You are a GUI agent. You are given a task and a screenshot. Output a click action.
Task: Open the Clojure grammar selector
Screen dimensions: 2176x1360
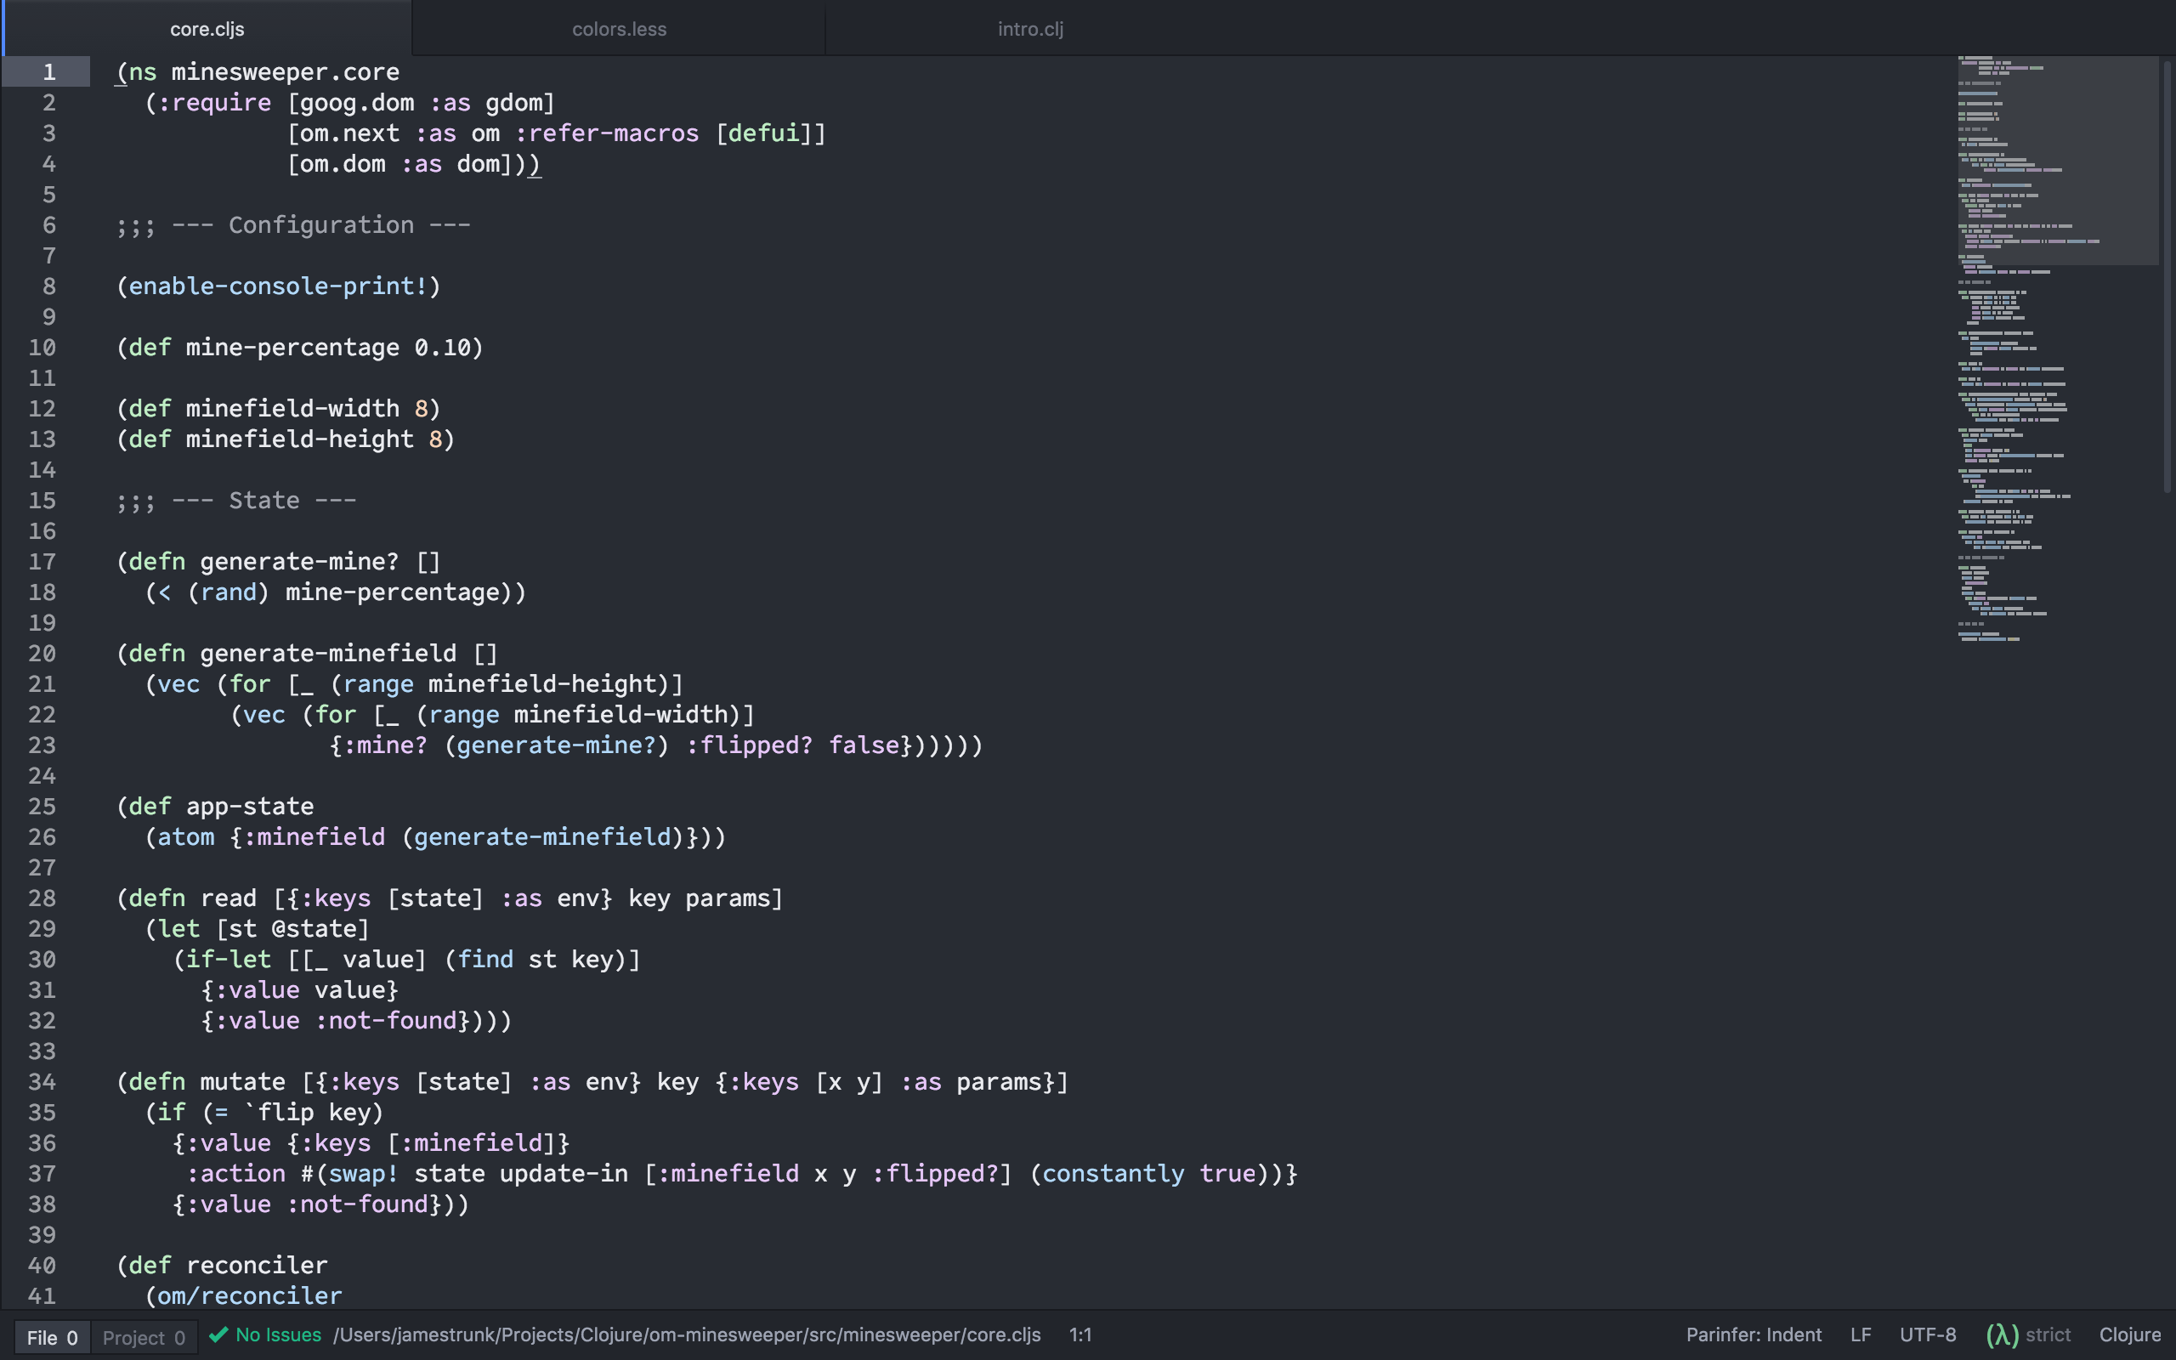(2129, 1334)
